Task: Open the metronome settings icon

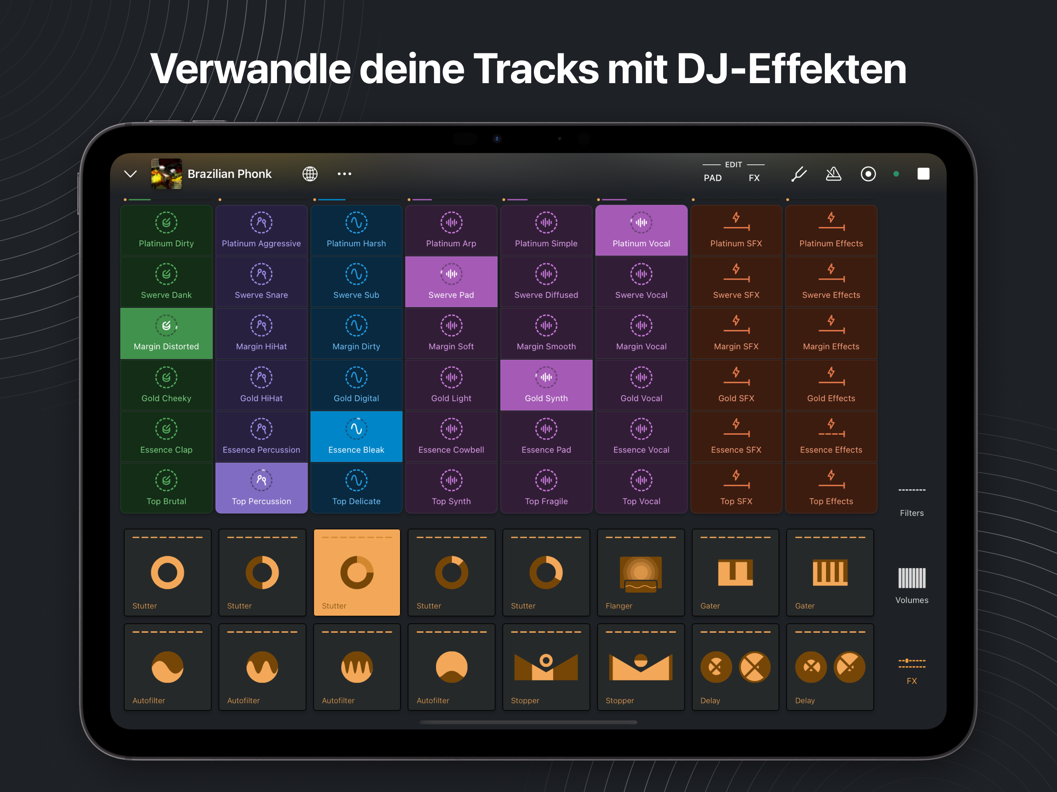Action: [x=833, y=174]
